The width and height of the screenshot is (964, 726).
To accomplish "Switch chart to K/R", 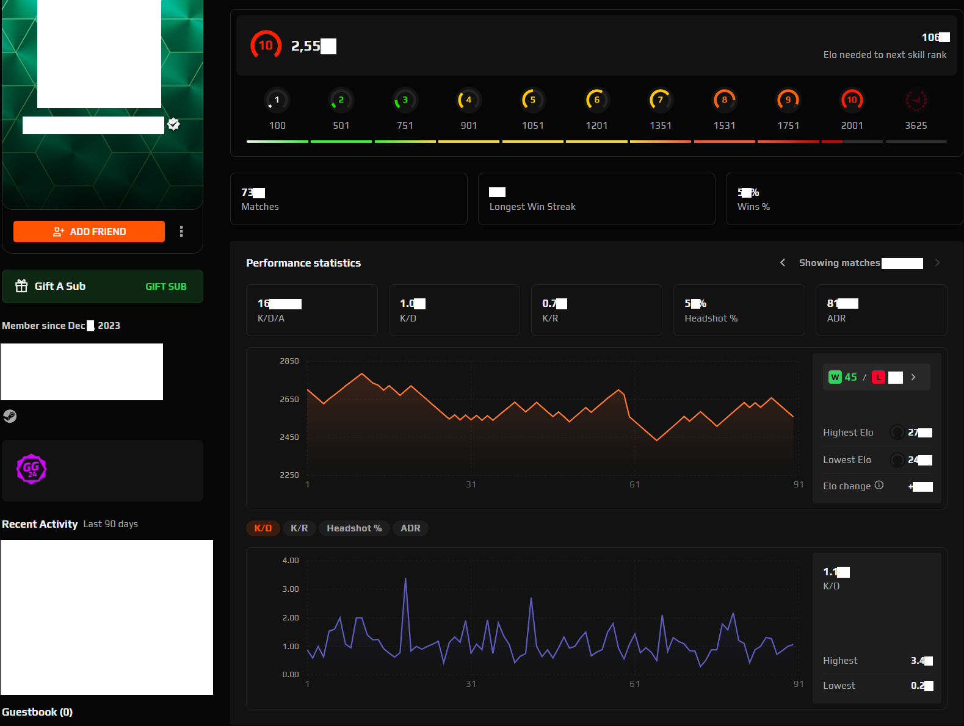I will [x=299, y=528].
